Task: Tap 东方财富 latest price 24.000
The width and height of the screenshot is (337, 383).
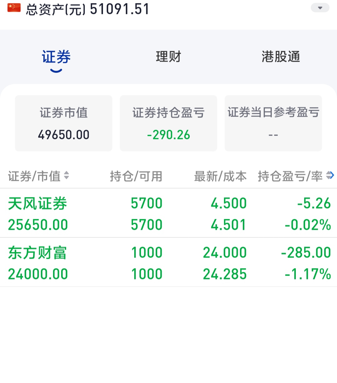Action: point(225,253)
